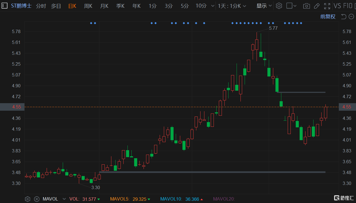Toggle the left side panel icon
The width and height of the screenshot is (356, 203).
click(x=4, y=6)
